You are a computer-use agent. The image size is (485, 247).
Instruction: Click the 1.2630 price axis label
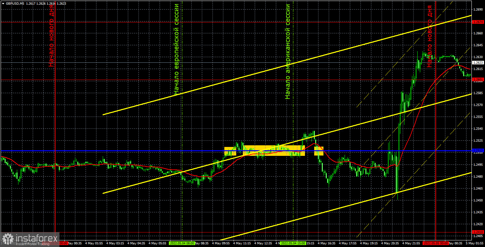pos(478,57)
